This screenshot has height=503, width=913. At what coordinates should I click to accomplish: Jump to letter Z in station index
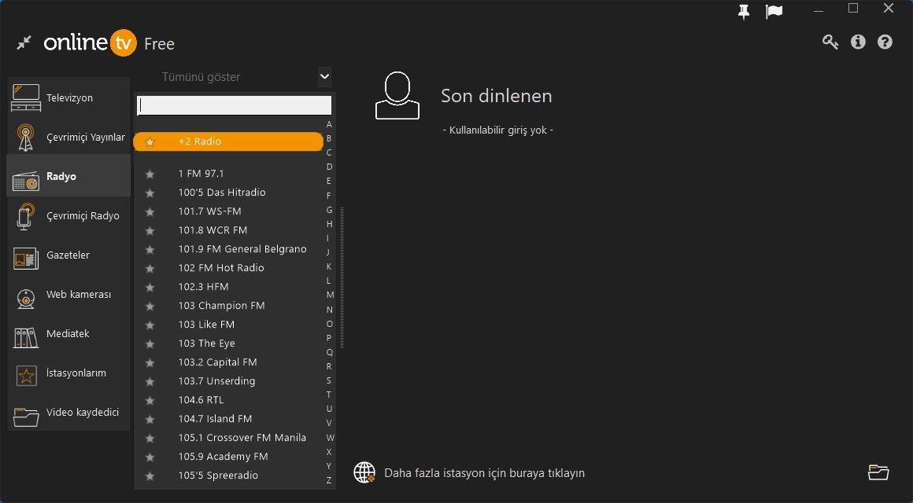(x=329, y=480)
